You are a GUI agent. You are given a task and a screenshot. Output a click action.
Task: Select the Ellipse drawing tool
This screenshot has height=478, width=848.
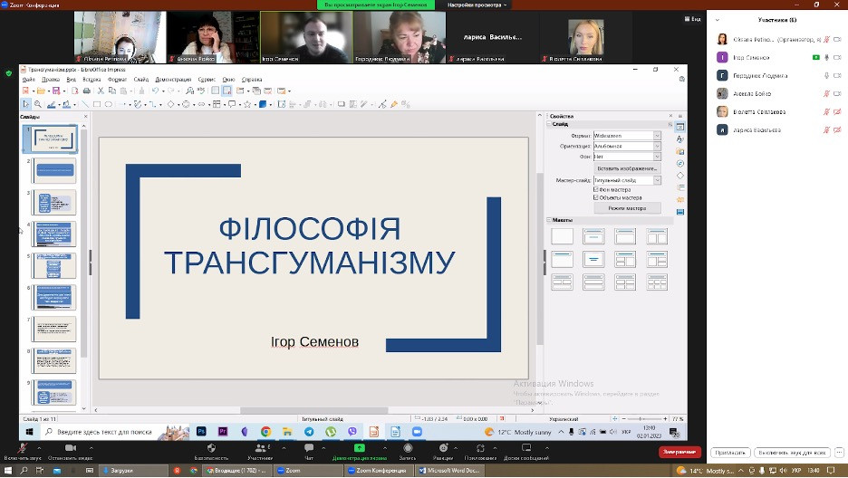click(x=109, y=104)
